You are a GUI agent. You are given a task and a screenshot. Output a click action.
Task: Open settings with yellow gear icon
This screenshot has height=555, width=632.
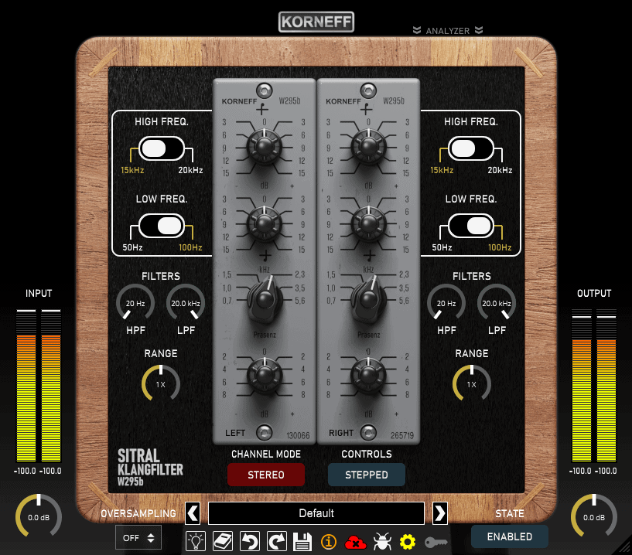pyautogui.click(x=408, y=542)
